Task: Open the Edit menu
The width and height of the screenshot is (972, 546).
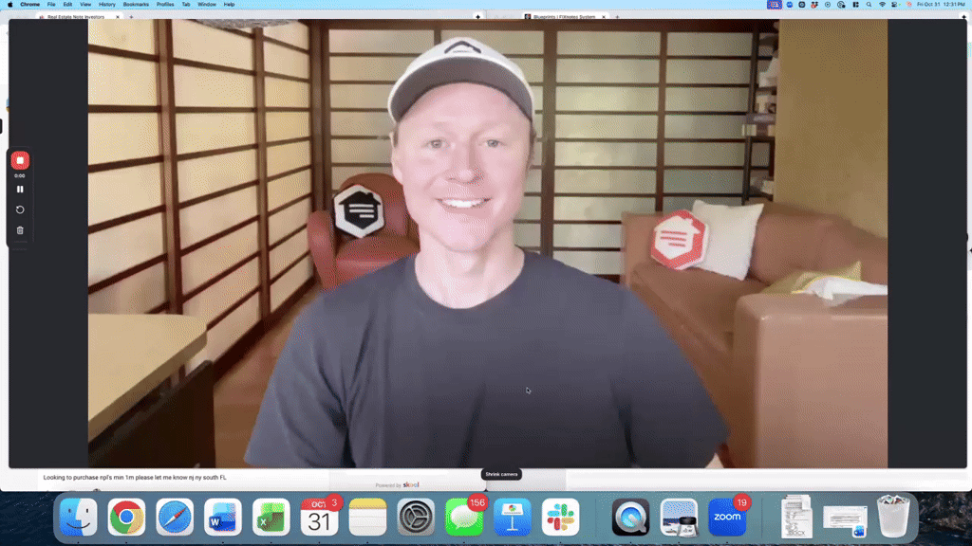Action: click(x=67, y=5)
